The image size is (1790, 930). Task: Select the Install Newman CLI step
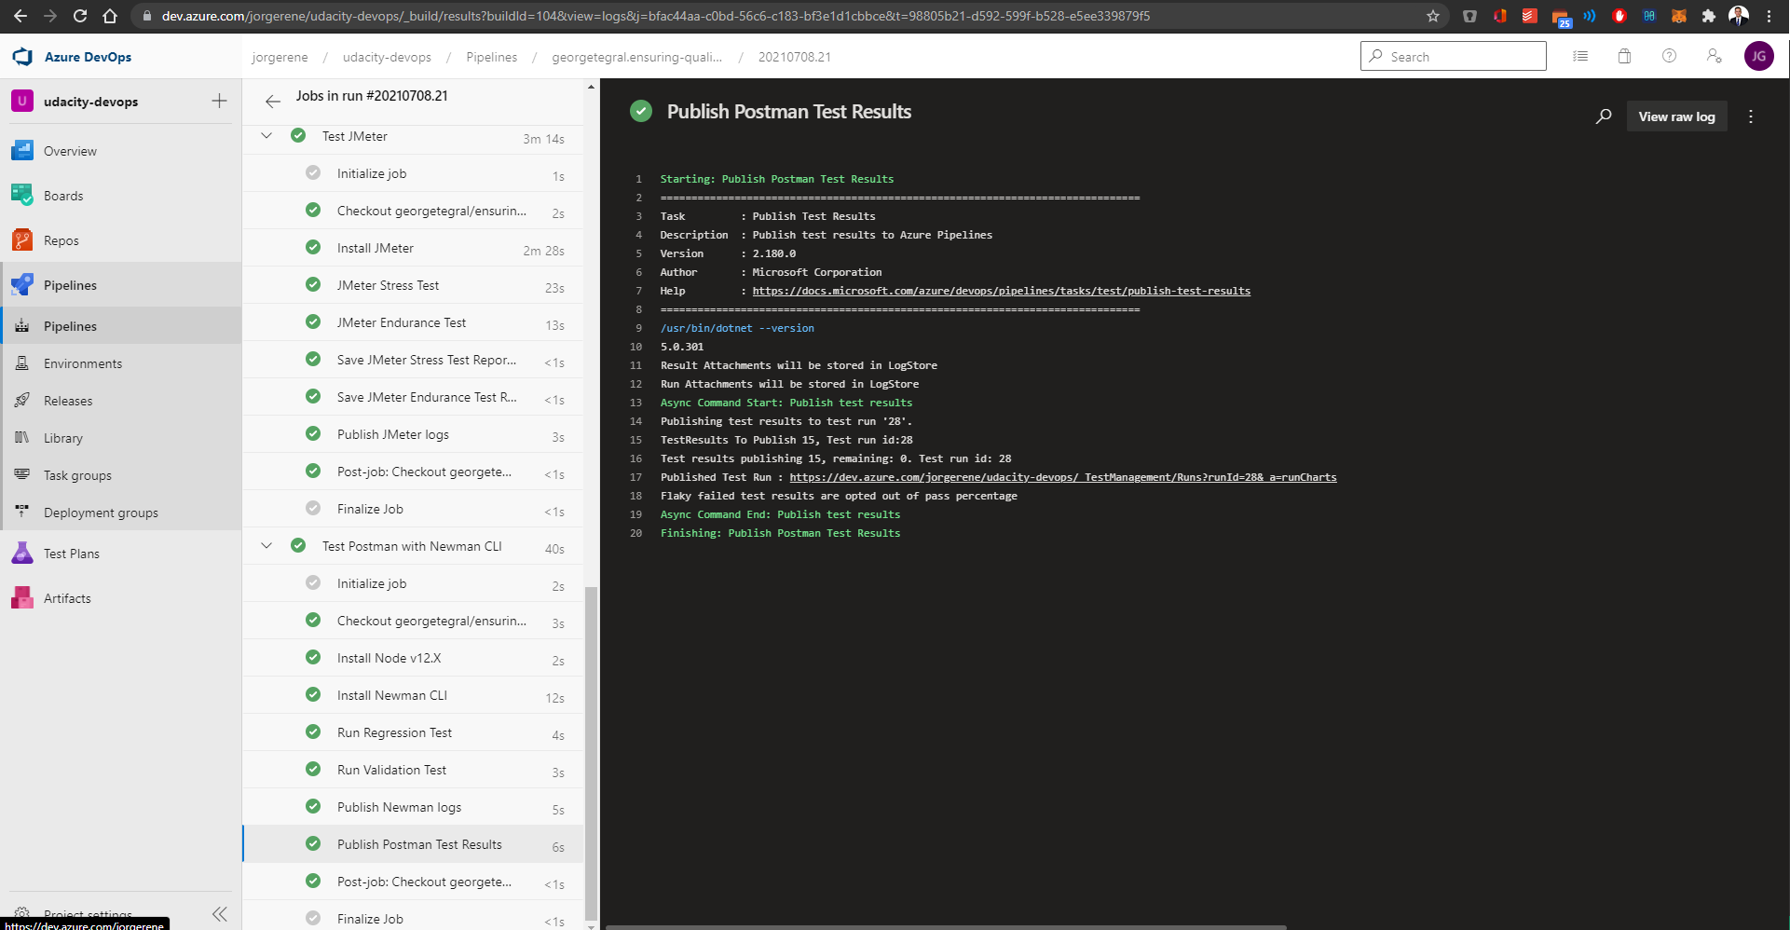coord(414,695)
